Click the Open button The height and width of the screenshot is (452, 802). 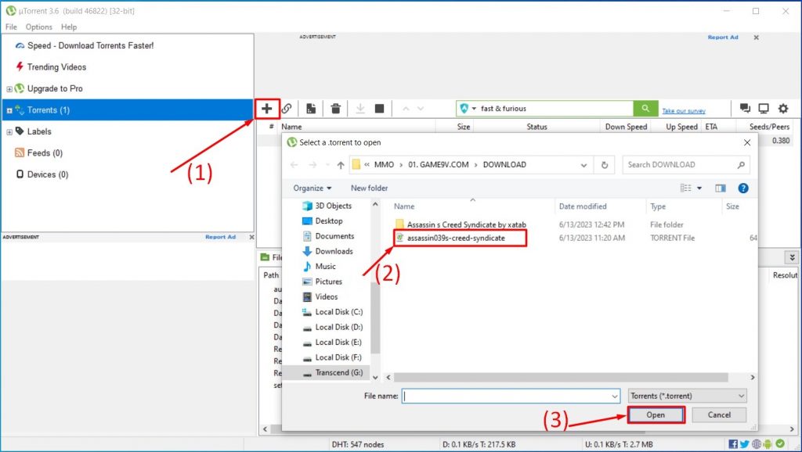point(656,414)
